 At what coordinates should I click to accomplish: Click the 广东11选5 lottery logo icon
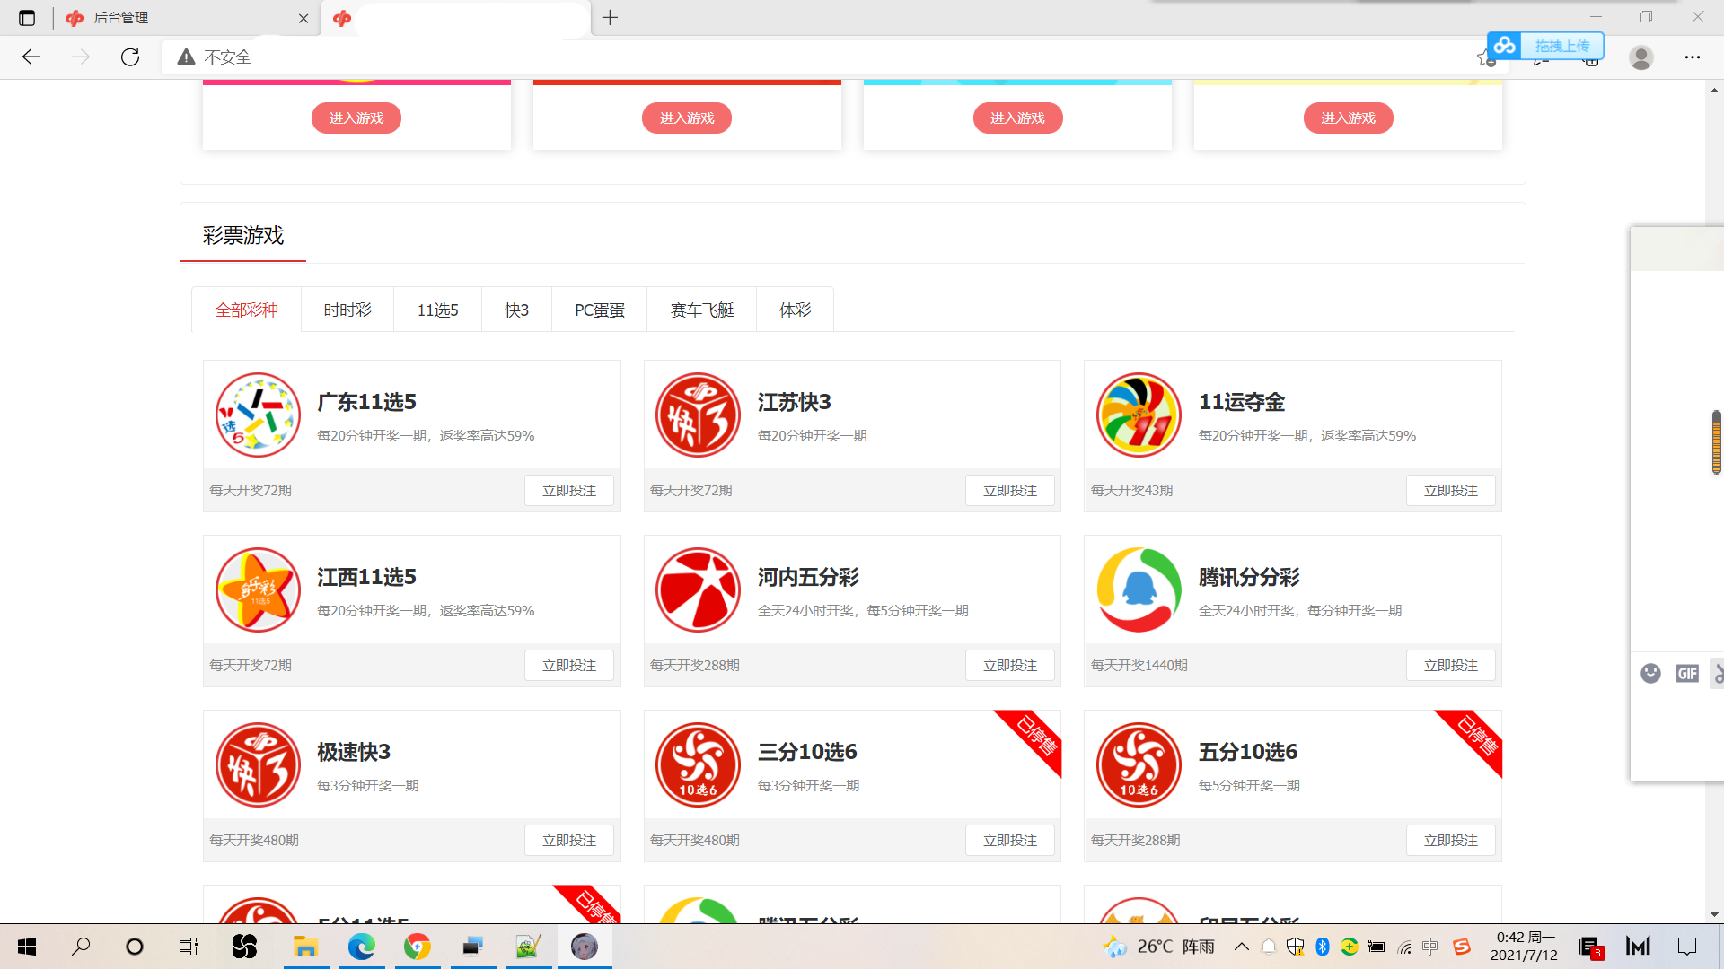pyautogui.click(x=258, y=415)
